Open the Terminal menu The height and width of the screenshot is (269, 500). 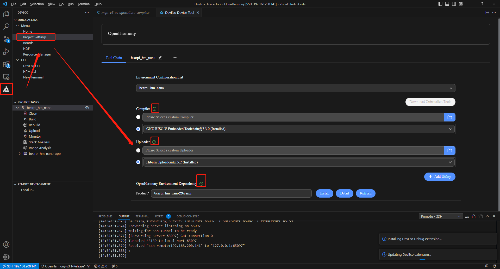click(x=84, y=4)
